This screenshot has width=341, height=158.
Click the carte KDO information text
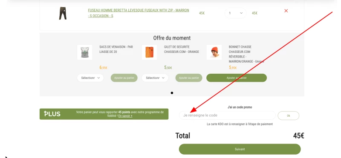[240, 124]
